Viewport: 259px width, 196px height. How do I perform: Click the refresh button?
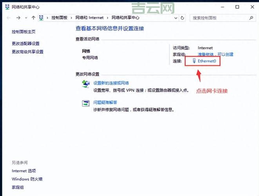tap(182, 18)
